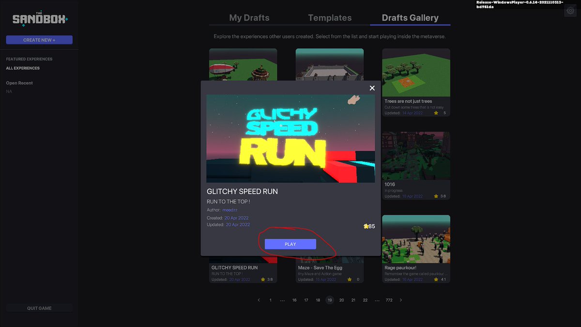Click the star rating icon in dialog
This screenshot has width=581, height=327.
pyautogui.click(x=366, y=226)
